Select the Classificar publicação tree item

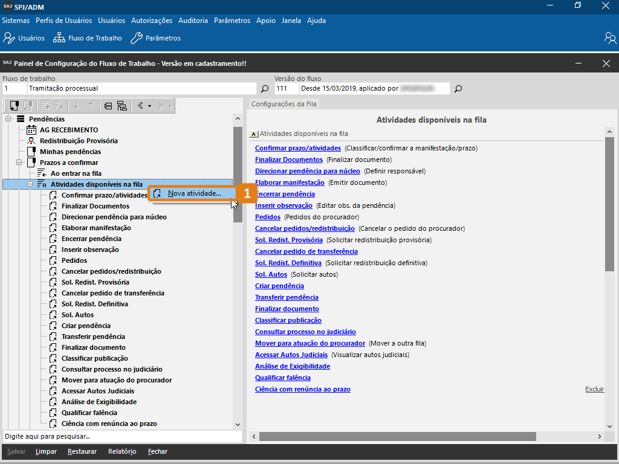click(95, 358)
